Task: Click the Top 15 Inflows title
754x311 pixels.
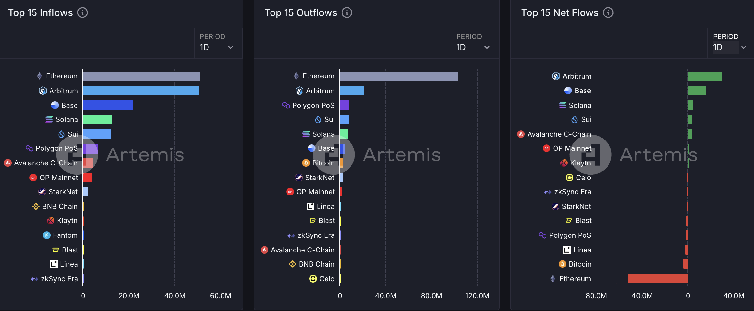Action: click(x=40, y=13)
